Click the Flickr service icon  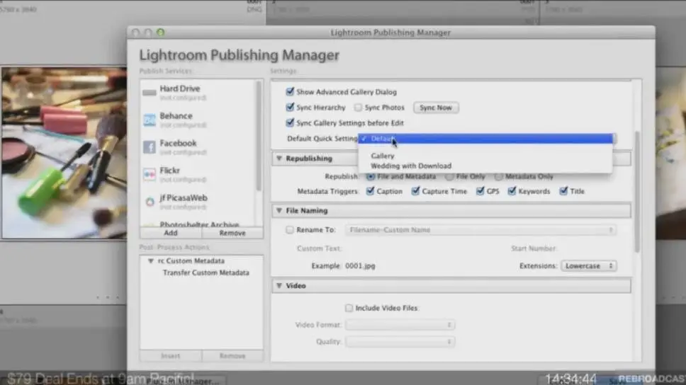150,174
